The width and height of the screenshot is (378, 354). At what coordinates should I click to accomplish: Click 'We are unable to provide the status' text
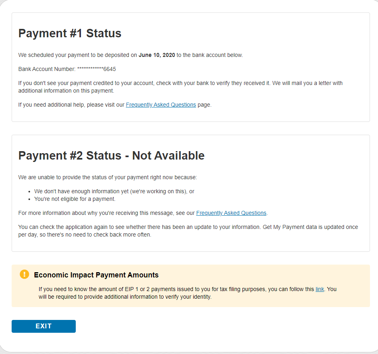pyautogui.click(x=107, y=177)
